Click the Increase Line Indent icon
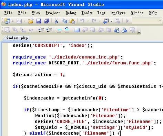 point(49,30)
